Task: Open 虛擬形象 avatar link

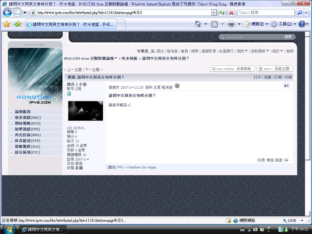Action: click(209, 51)
